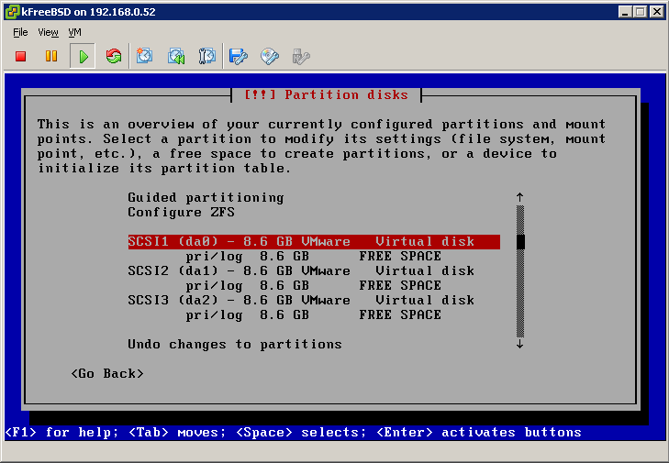The image size is (669, 463).
Task: Select the highlighted SCSI1 (da0) disk row
Action: tap(314, 242)
